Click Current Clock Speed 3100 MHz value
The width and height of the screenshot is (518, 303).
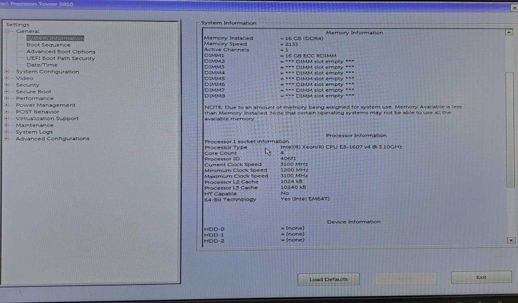pyautogui.click(x=294, y=164)
